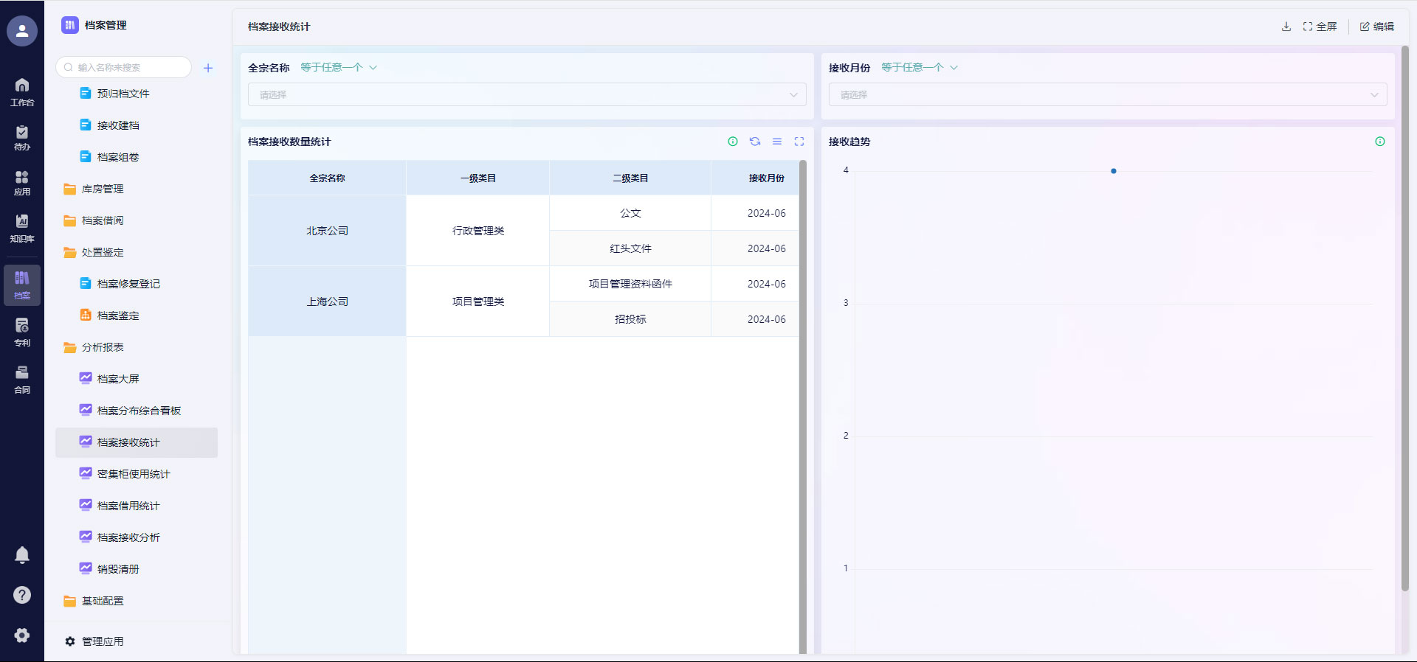Click the 全屏 button

[1320, 27]
